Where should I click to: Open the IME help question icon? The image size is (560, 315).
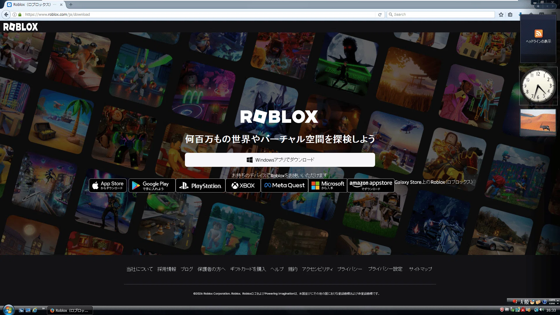point(545,302)
